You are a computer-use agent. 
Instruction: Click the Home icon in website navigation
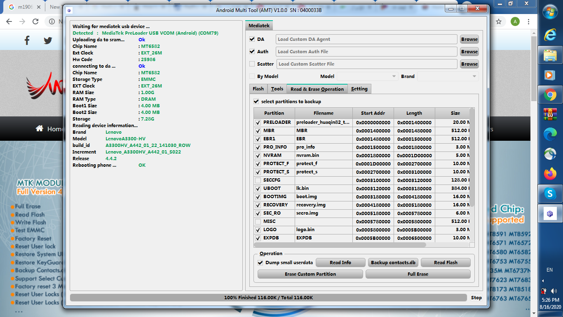pos(40,128)
